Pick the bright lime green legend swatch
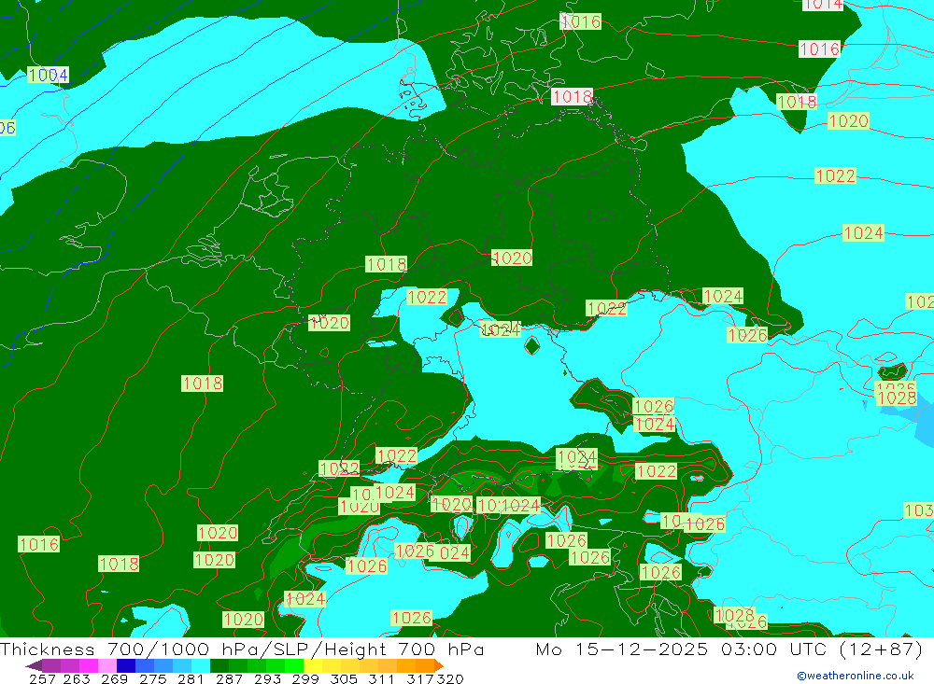934x684 pixels. click(x=294, y=665)
